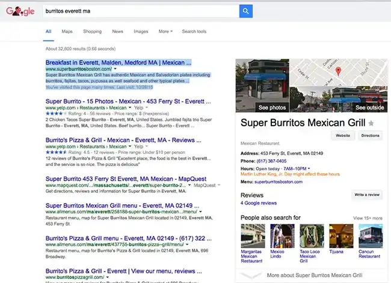The width and height of the screenshot is (391, 283).
Task: Open dropdown arrow beside burritospizzagrill.com URL
Action: click(108, 277)
